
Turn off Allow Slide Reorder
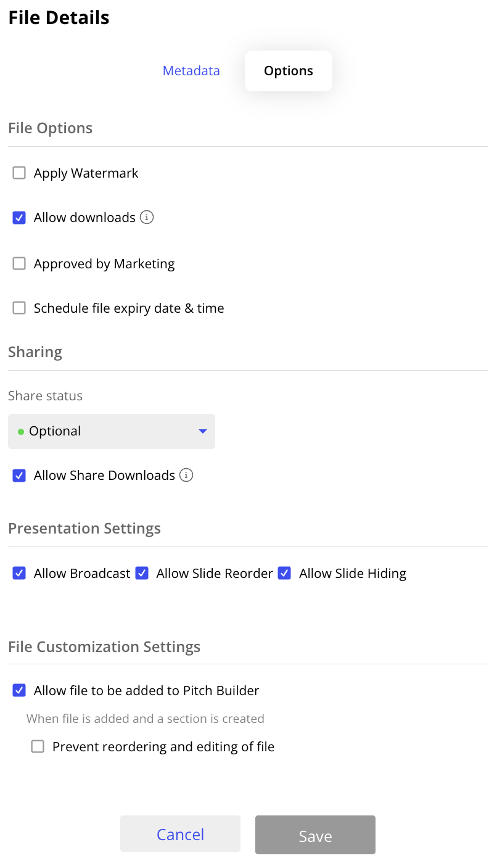142,573
